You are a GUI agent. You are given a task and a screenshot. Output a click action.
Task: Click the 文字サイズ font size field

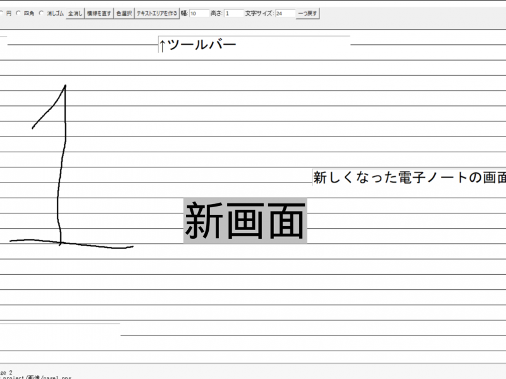(x=285, y=13)
